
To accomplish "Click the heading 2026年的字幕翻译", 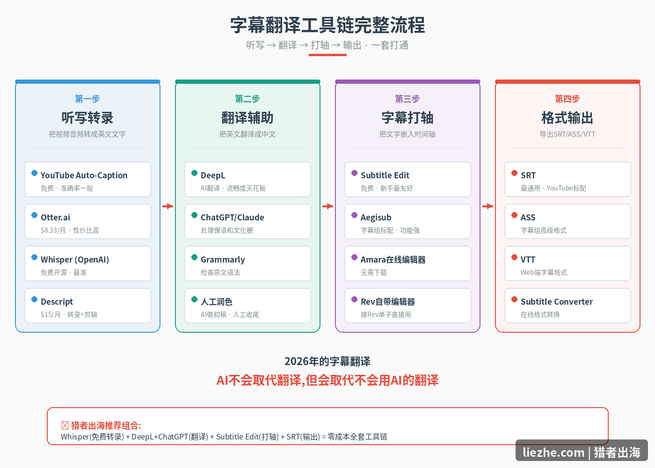I will (x=327, y=361).
